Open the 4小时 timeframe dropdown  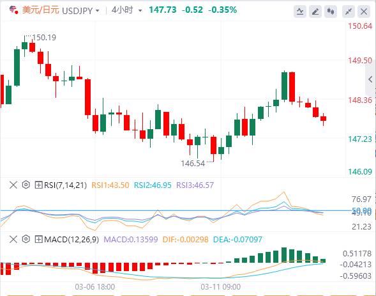[126, 10]
